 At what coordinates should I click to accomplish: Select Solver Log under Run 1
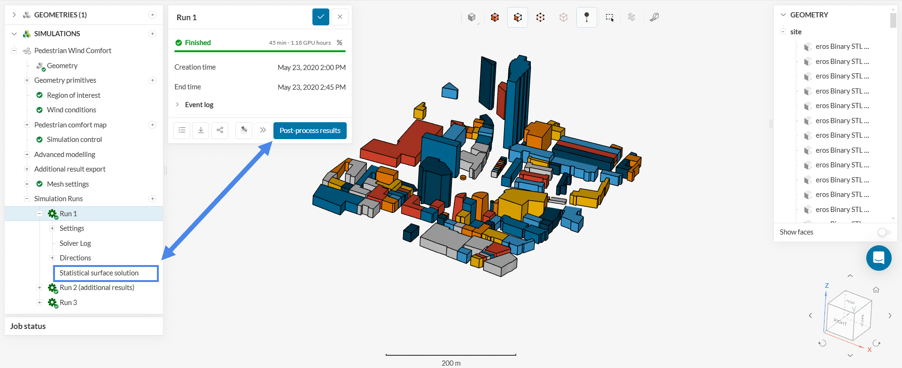pos(75,243)
